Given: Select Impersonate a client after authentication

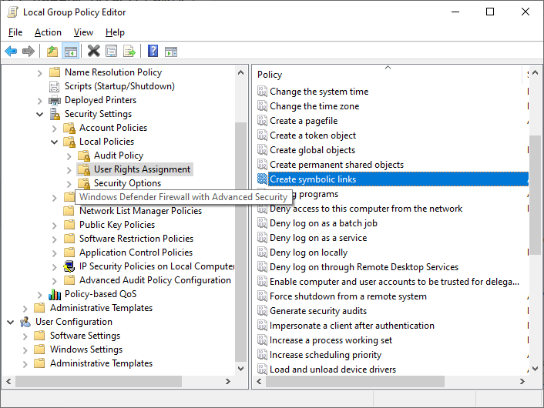Looking at the screenshot, I should pos(352,326).
